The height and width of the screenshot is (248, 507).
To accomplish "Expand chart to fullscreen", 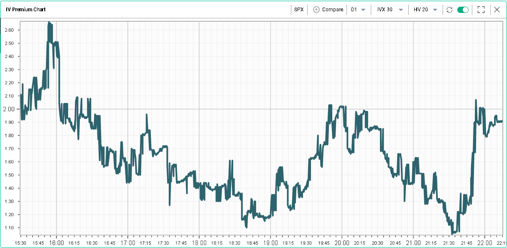I will [x=481, y=10].
